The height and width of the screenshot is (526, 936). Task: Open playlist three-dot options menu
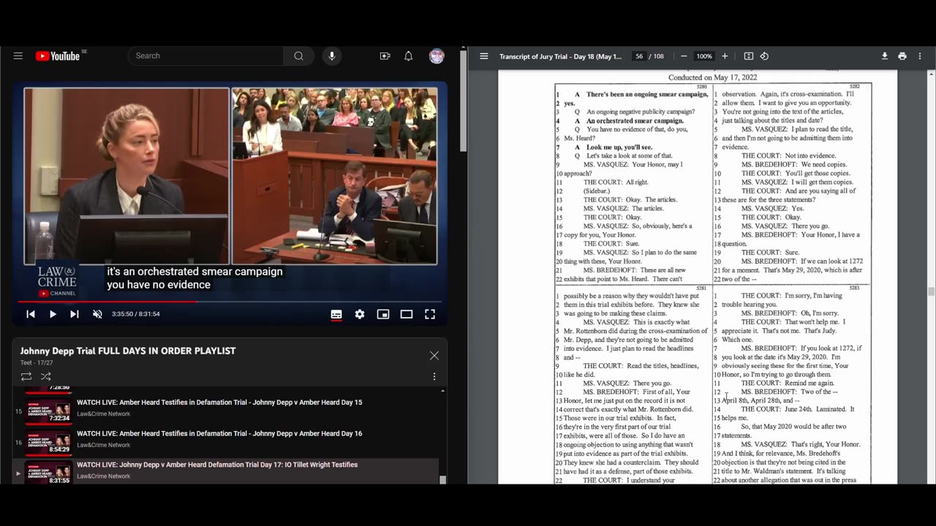click(x=434, y=376)
